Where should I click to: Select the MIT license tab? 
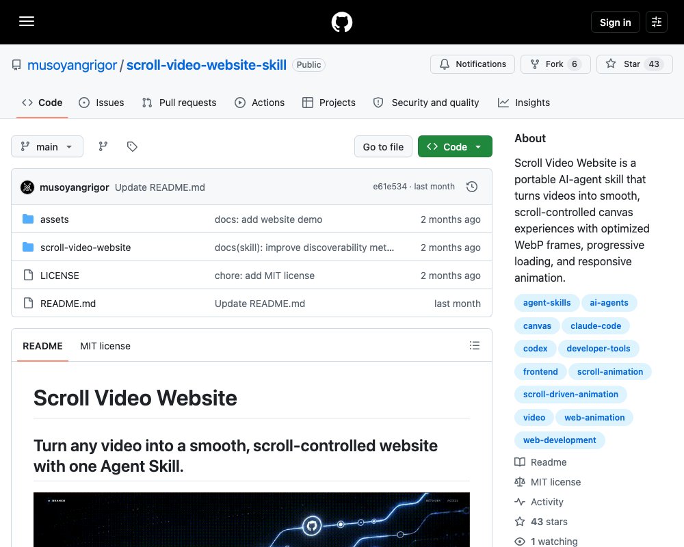[105, 346]
